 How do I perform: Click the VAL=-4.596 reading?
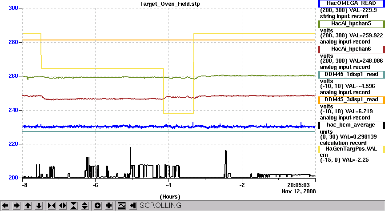360,86
